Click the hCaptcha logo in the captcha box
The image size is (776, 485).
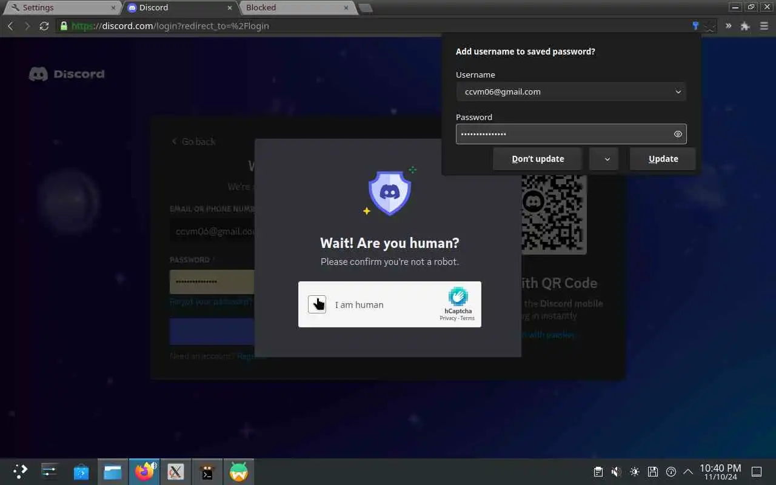point(458,297)
